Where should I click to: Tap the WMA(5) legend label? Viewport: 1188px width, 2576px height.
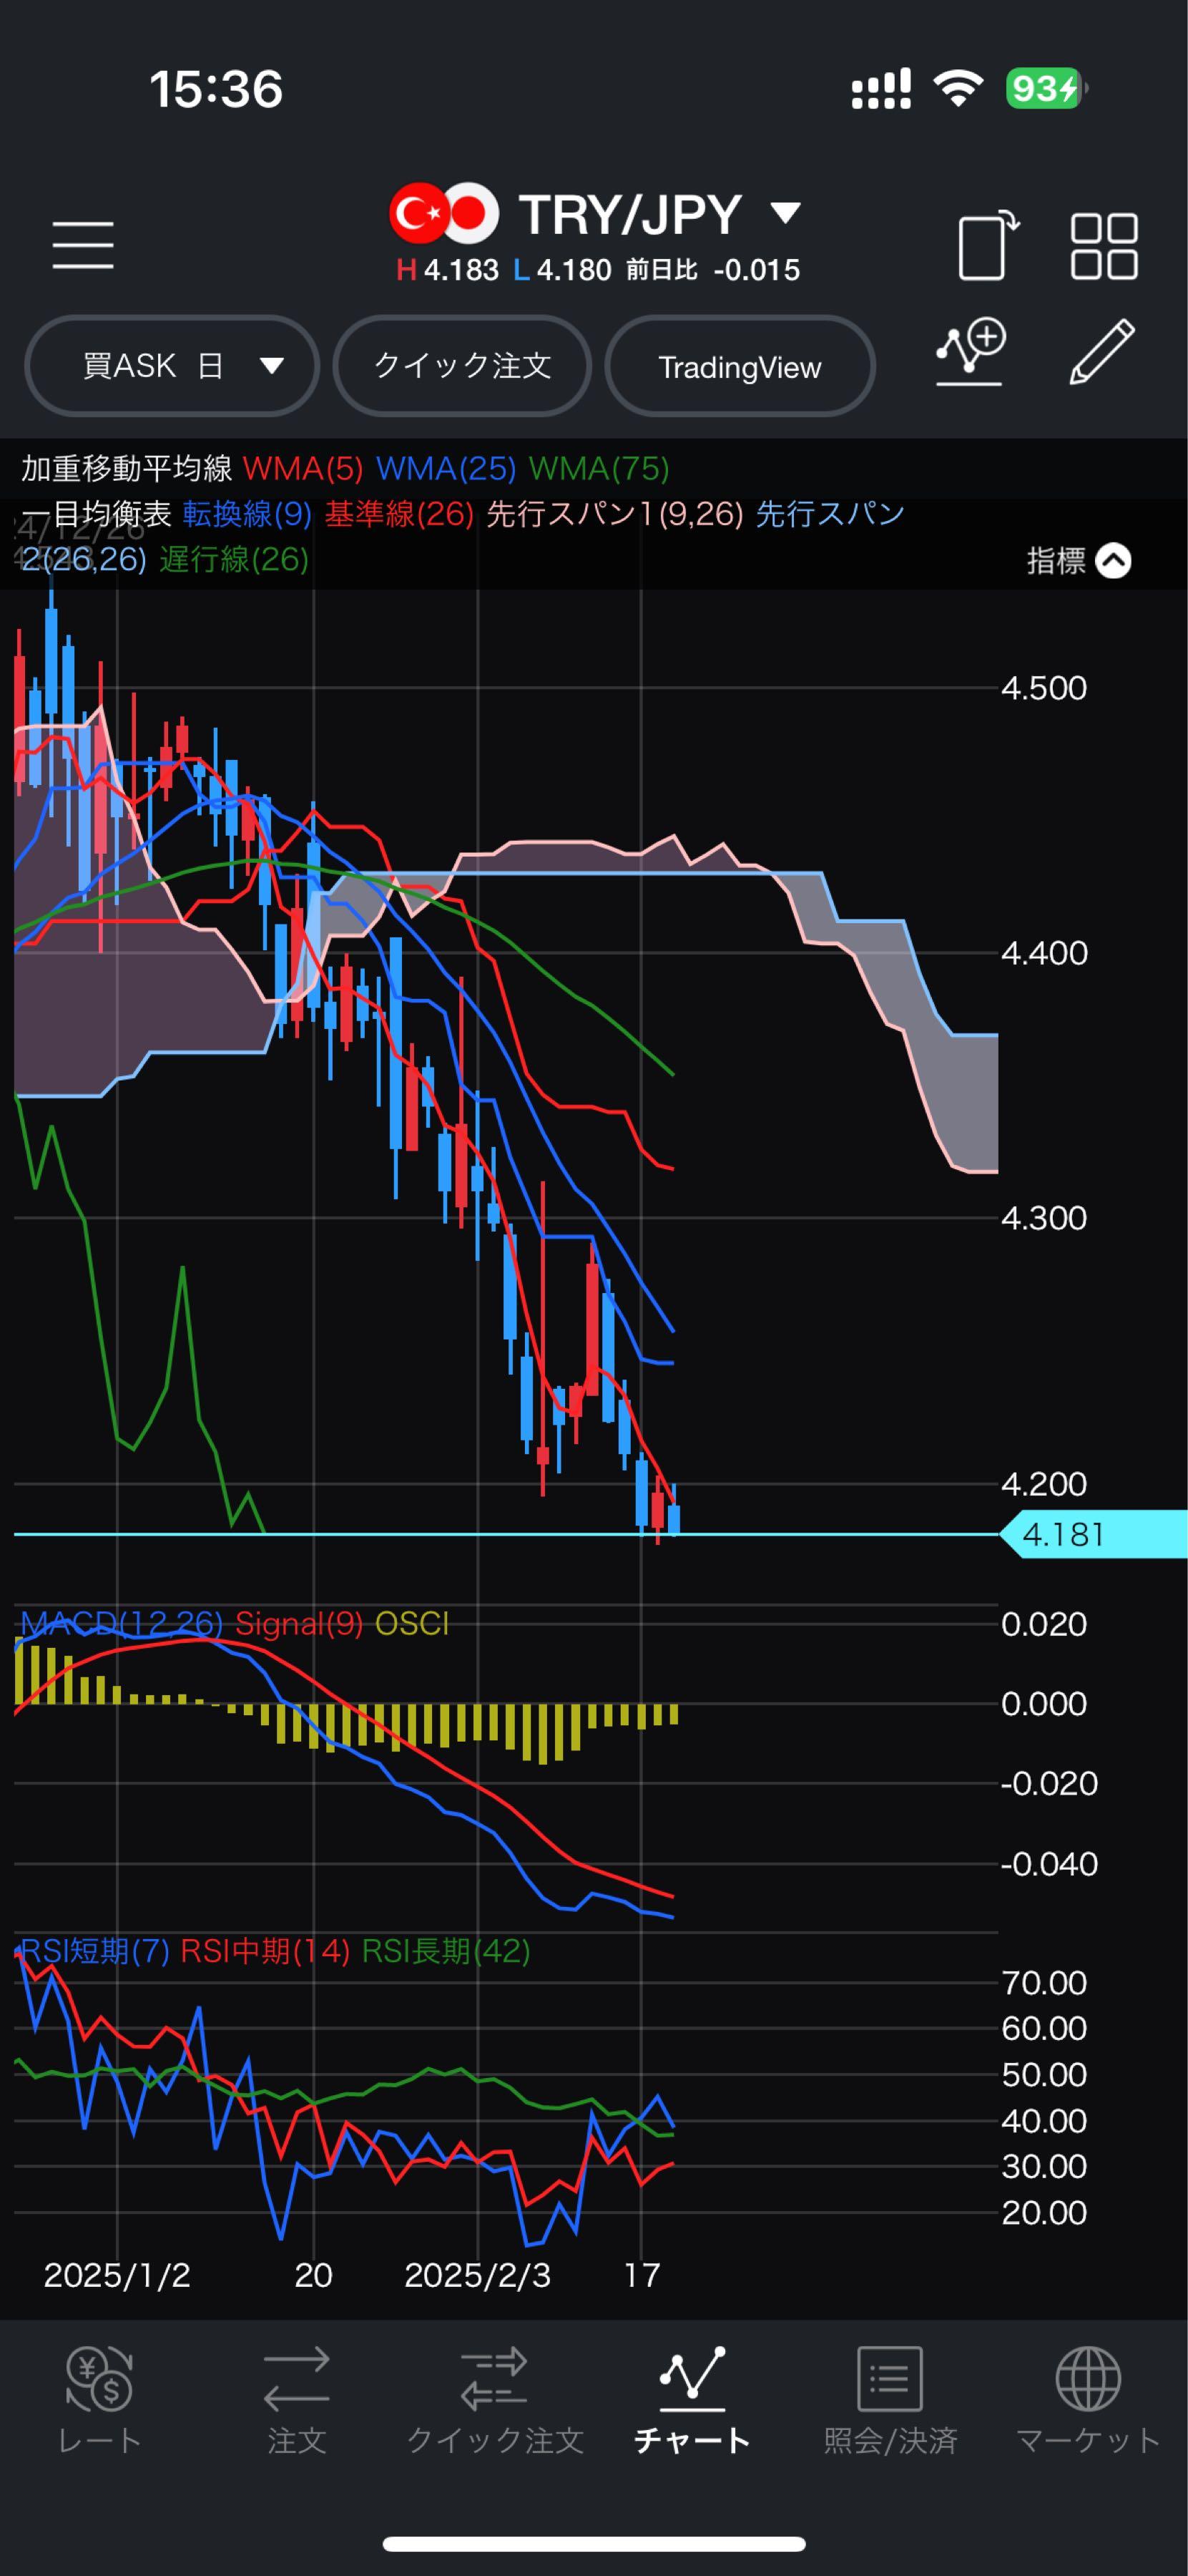303,468
